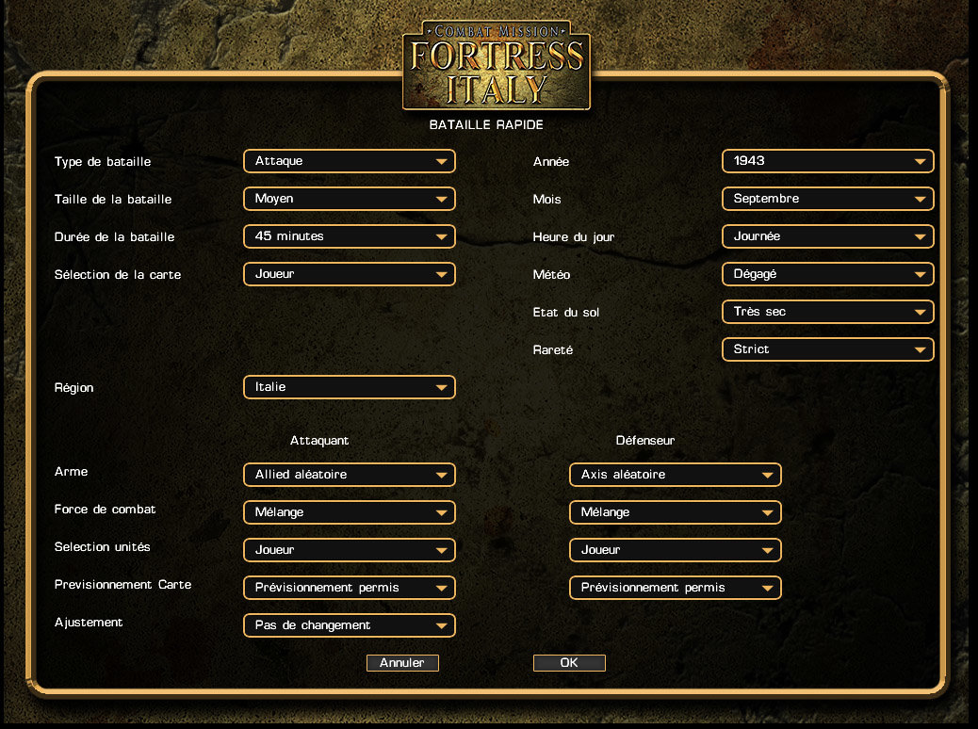Open the Sélection de la carte dropdown
Image resolution: width=978 pixels, height=729 pixels.
(350, 274)
